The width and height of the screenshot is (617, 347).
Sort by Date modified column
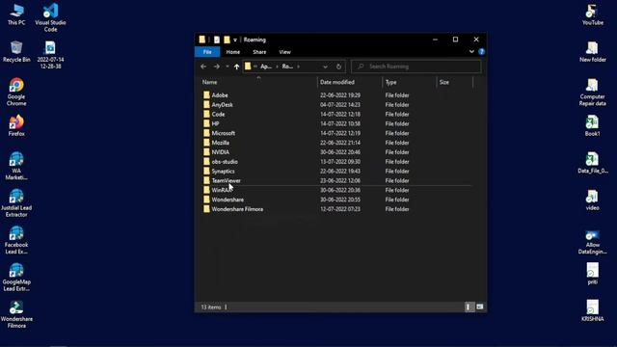[350, 82]
